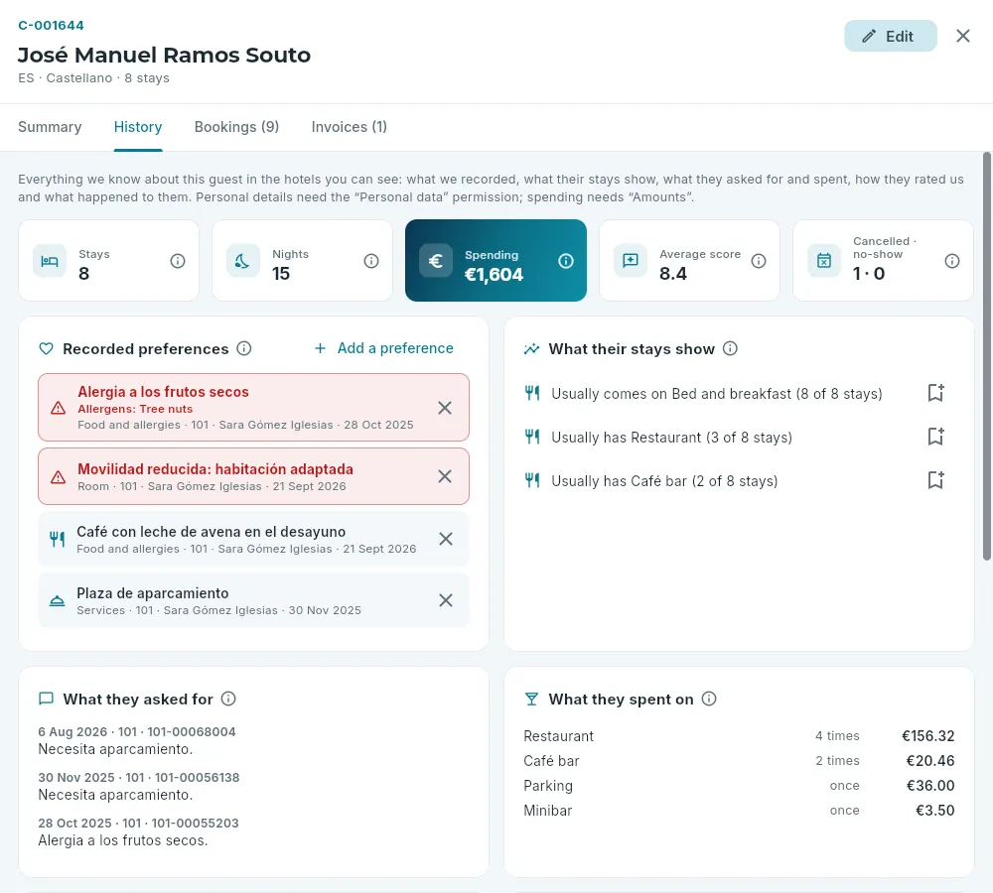This screenshot has height=893, width=993.
Task: Click the Spending info icon
Action: [x=566, y=261]
